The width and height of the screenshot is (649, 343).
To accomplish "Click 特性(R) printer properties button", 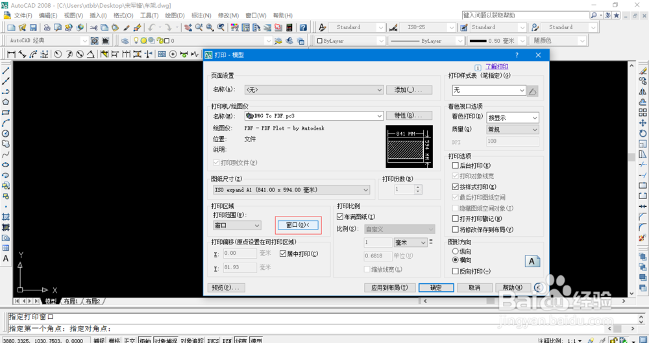I will (409, 115).
